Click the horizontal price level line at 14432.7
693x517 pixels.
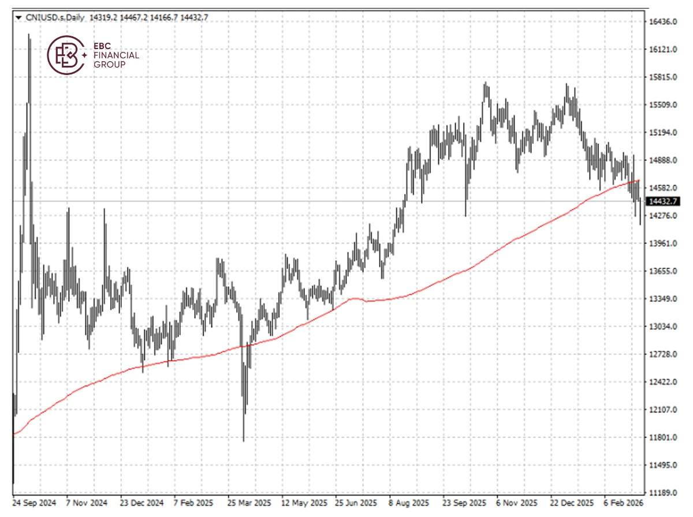tap(346, 200)
